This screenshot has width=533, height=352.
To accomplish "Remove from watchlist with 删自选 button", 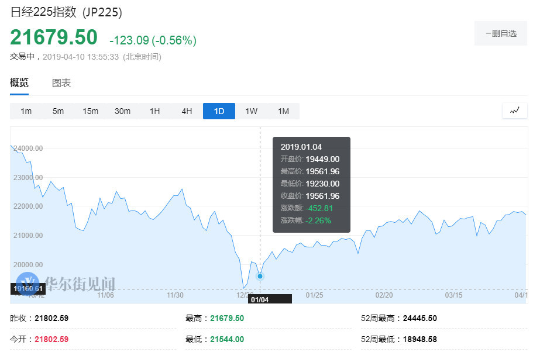I will pos(501,33).
